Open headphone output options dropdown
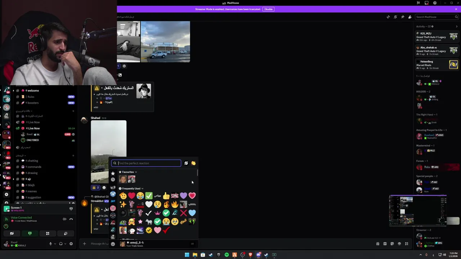This screenshot has height=259, width=461. click(65, 244)
